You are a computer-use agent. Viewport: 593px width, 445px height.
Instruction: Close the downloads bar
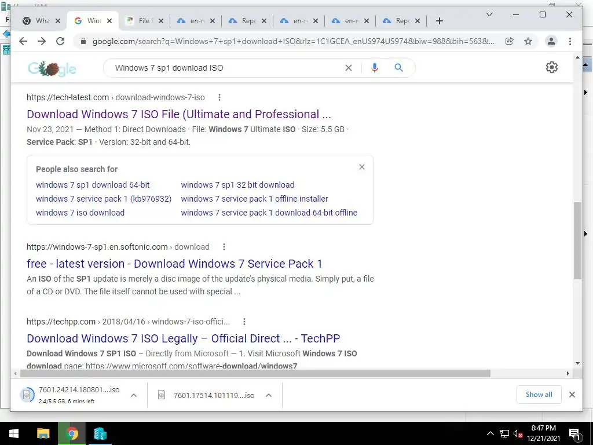(572, 395)
